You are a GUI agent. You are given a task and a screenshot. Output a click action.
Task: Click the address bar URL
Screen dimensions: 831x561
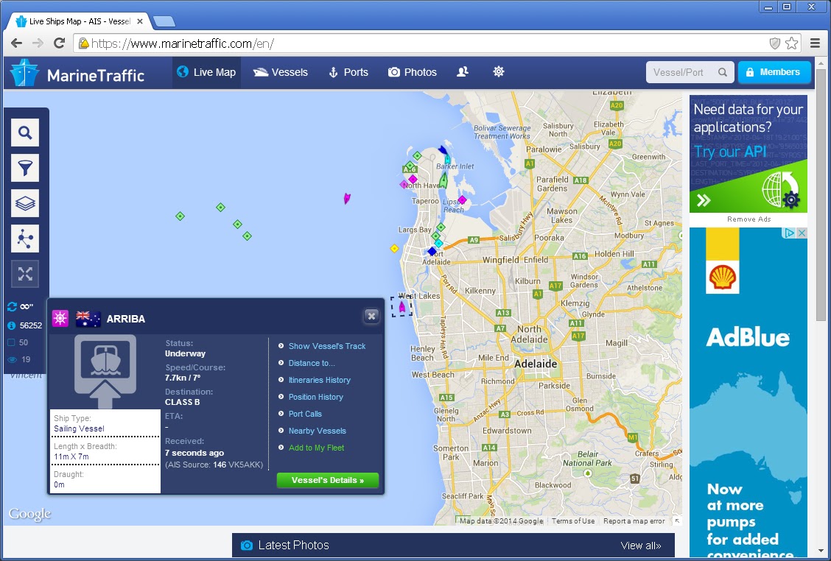(x=182, y=43)
